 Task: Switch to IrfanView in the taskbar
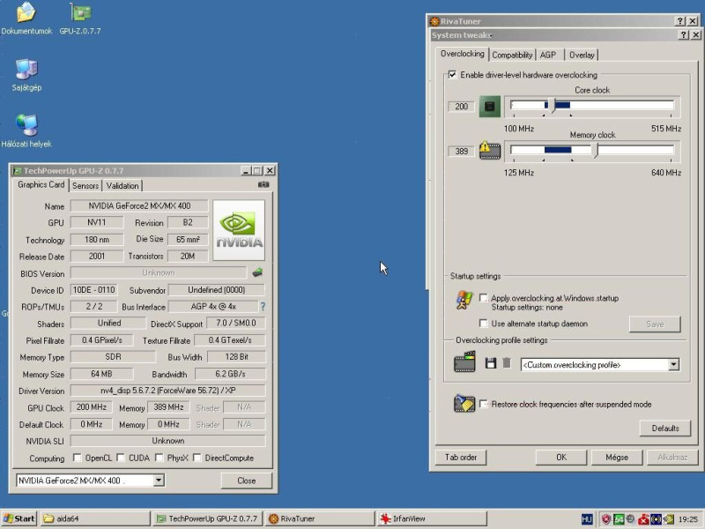[x=432, y=518]
